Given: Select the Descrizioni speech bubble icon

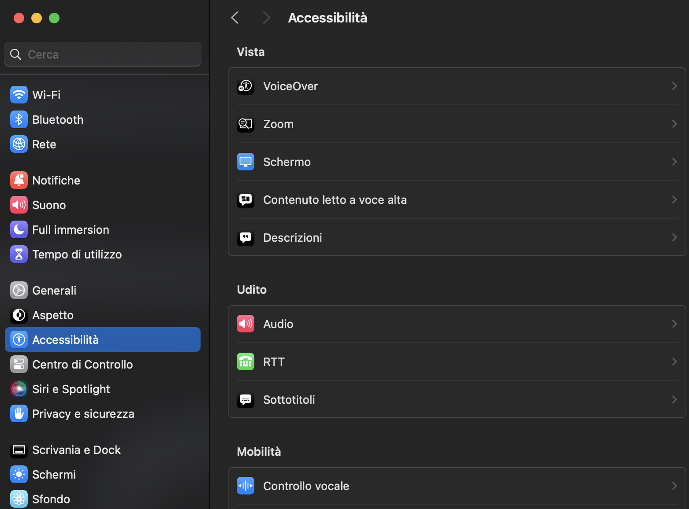Looking at the screenshot, I should point(246,237).
